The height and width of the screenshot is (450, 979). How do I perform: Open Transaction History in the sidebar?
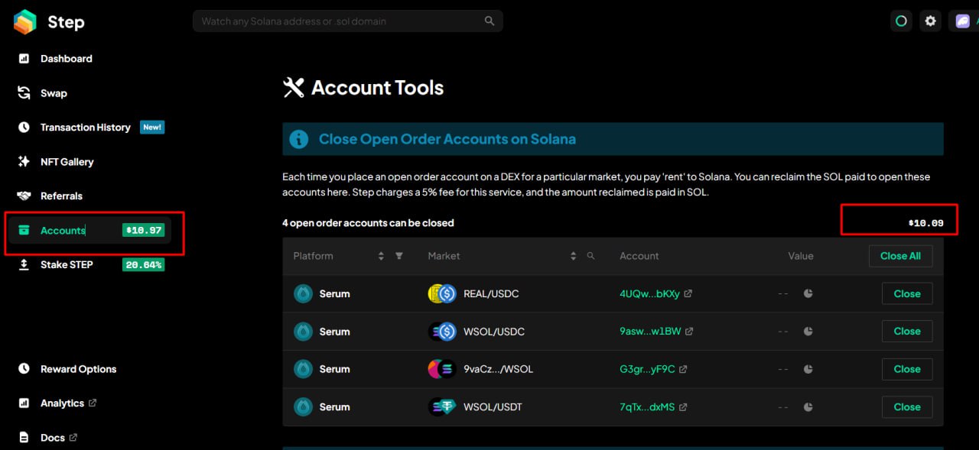pyautogui.click(x=85, y=128)
